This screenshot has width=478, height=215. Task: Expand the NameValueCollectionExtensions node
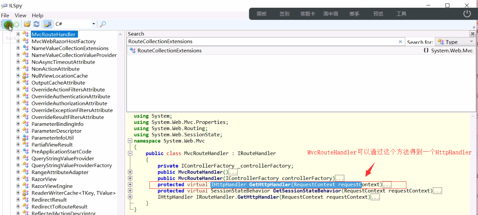coord(18,48)
